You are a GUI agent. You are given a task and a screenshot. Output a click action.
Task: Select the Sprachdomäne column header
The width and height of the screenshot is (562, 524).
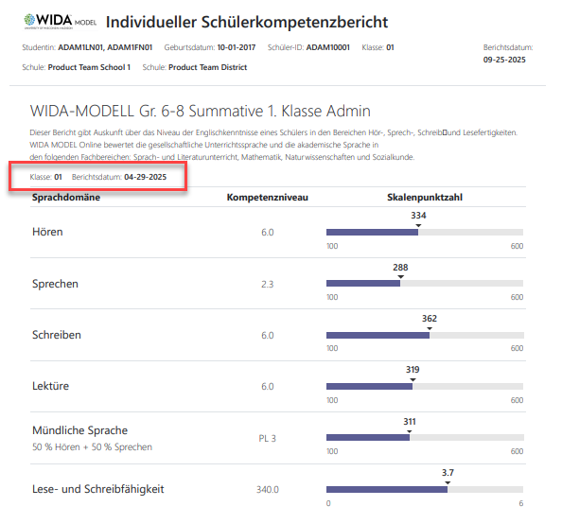pyautogui.click(x=66, y=197)
